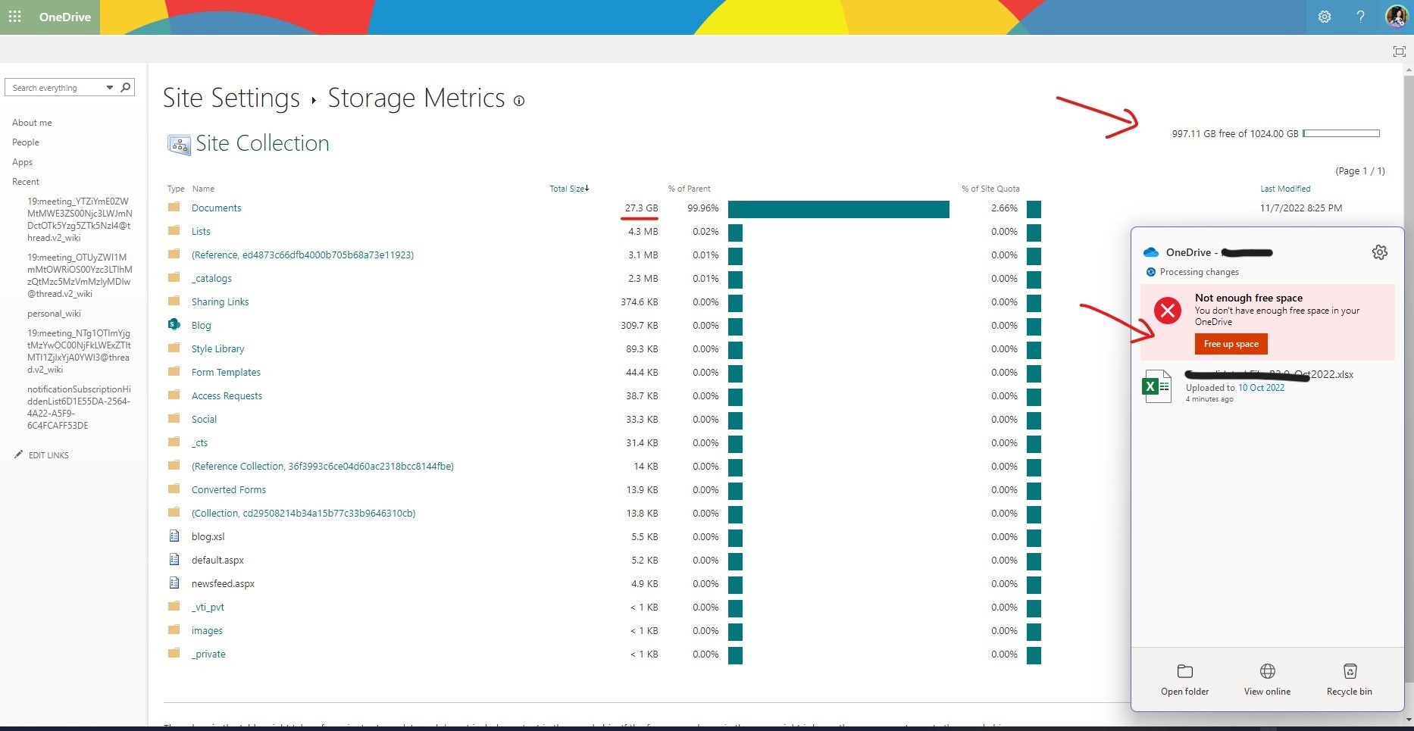Open the Sharing Links folder
The width and height of the screenshot is (1414, 731).
tap(221, 302)
